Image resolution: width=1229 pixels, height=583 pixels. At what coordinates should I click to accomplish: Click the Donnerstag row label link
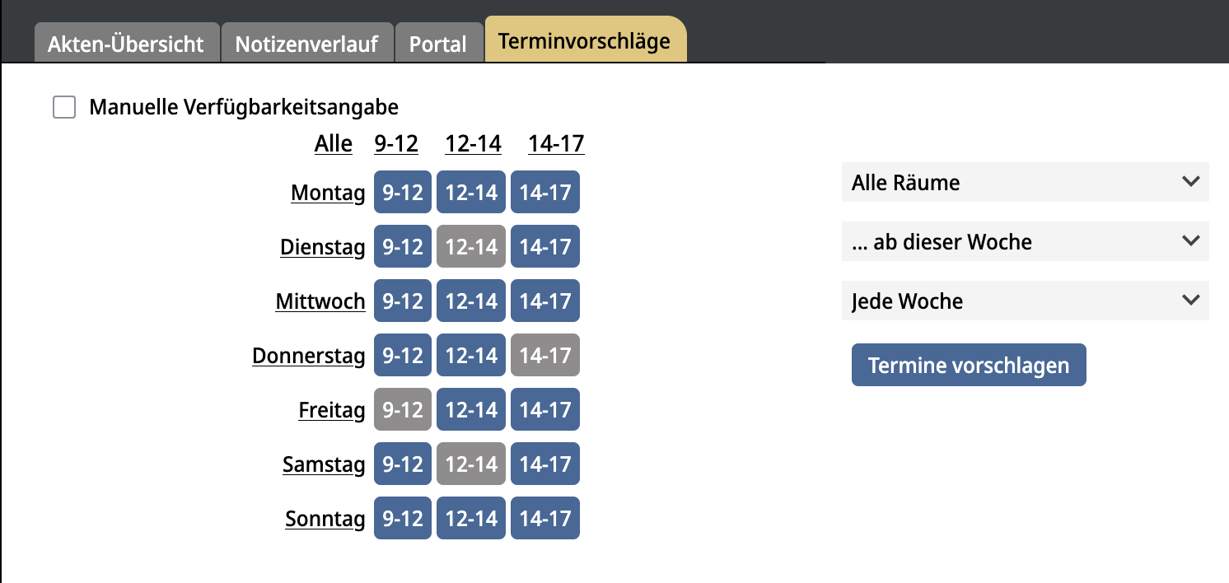coord(308,356)
